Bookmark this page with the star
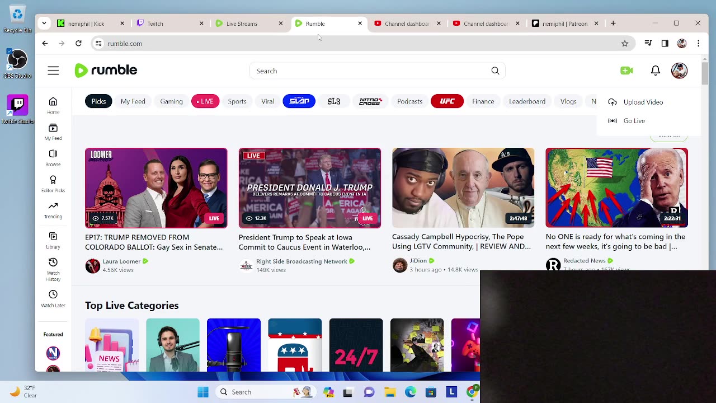The height and width of the screenshot is (403, 716). pos(625,43)
